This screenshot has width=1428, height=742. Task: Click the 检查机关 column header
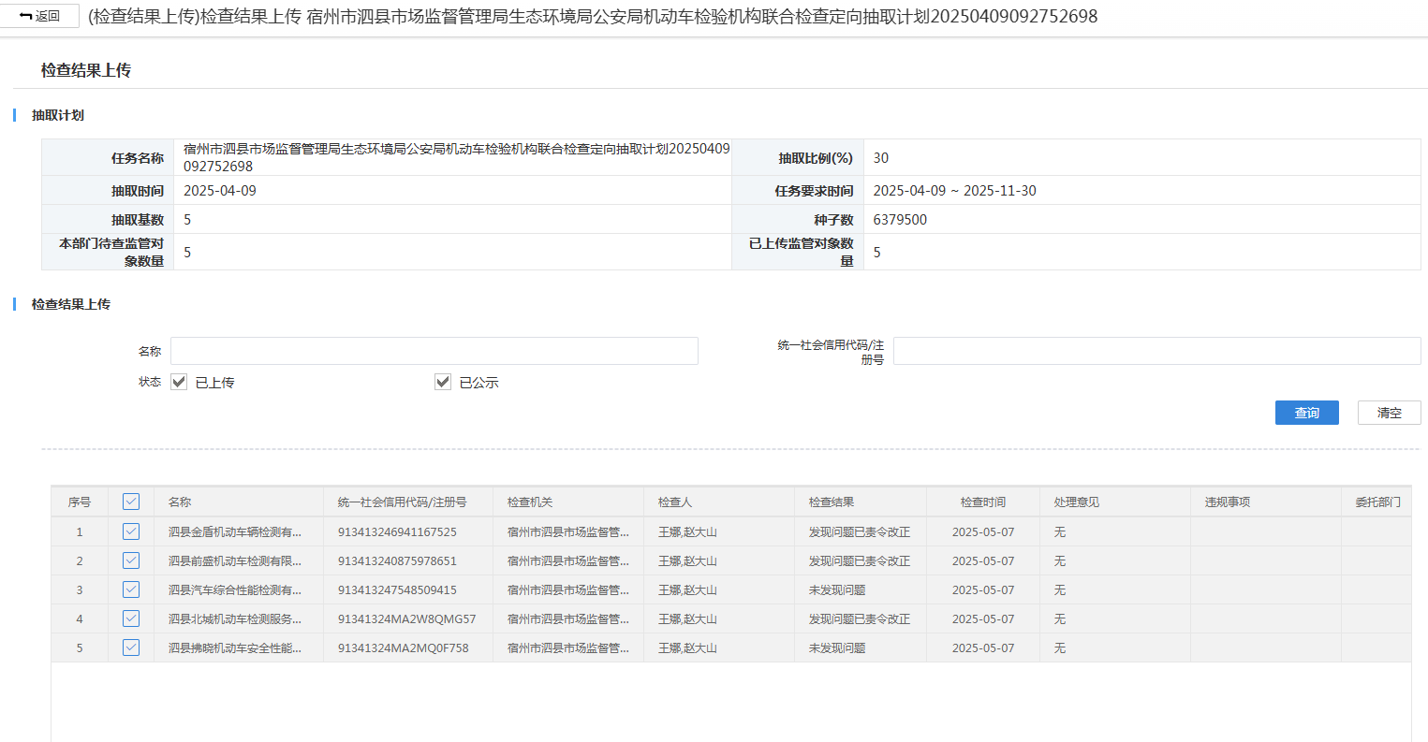point(568,502)
